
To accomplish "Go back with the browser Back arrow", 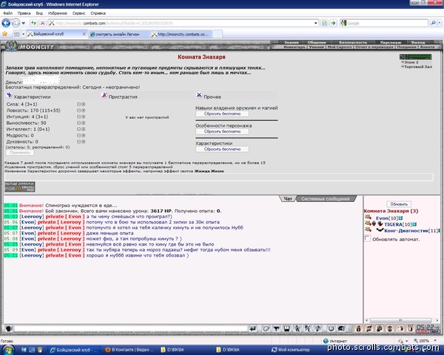I will 6,23.
